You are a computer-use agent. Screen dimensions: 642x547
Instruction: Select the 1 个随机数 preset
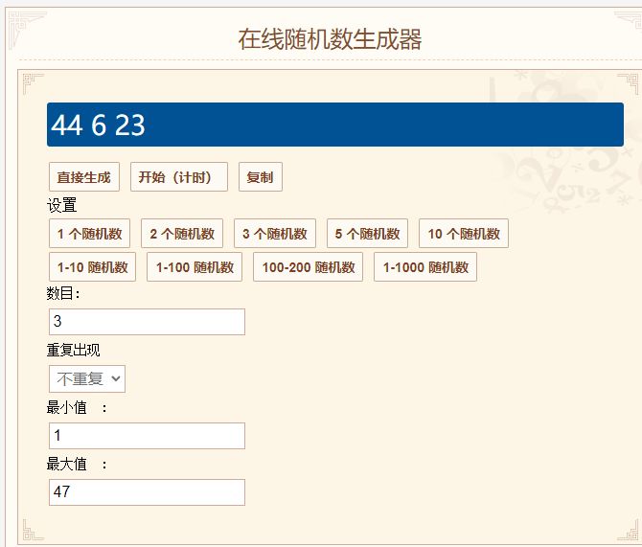89,234
